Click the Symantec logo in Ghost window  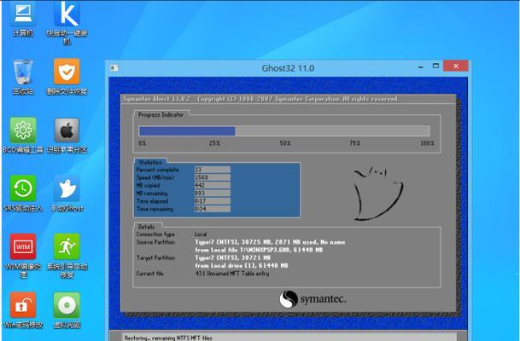(313, 299)
